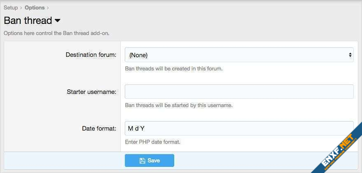Click the "Date format:" label

click(99, 128)
